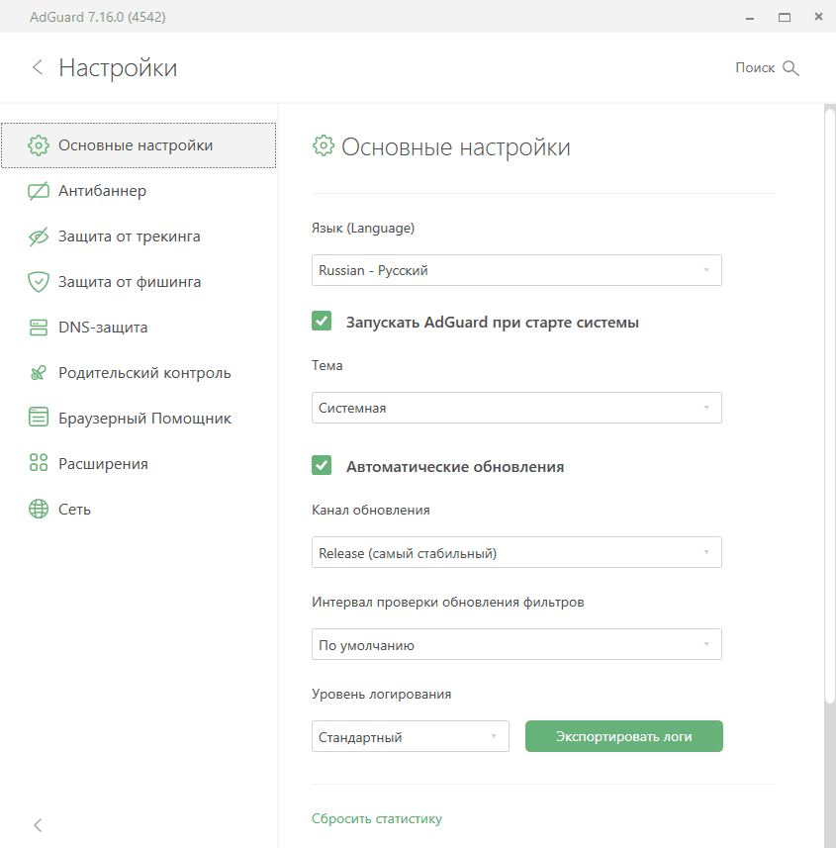Open the Тема dropdown showing Системная
Screen dimensions: 836x848
pos(516,408)
